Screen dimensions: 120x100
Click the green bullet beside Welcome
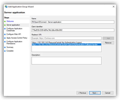coord(5,21)
